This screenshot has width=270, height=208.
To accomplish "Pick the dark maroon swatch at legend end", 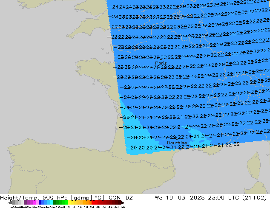I will (x=120, y=202).
